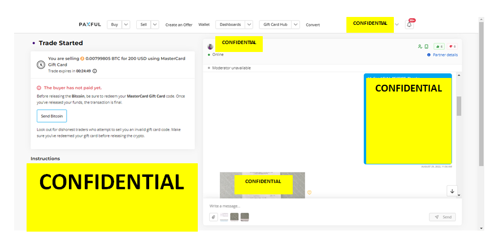The width and height of the screenshot is (495, 248).
Task: Open the Gift Card Hub menu
Action: click(275, 25)
